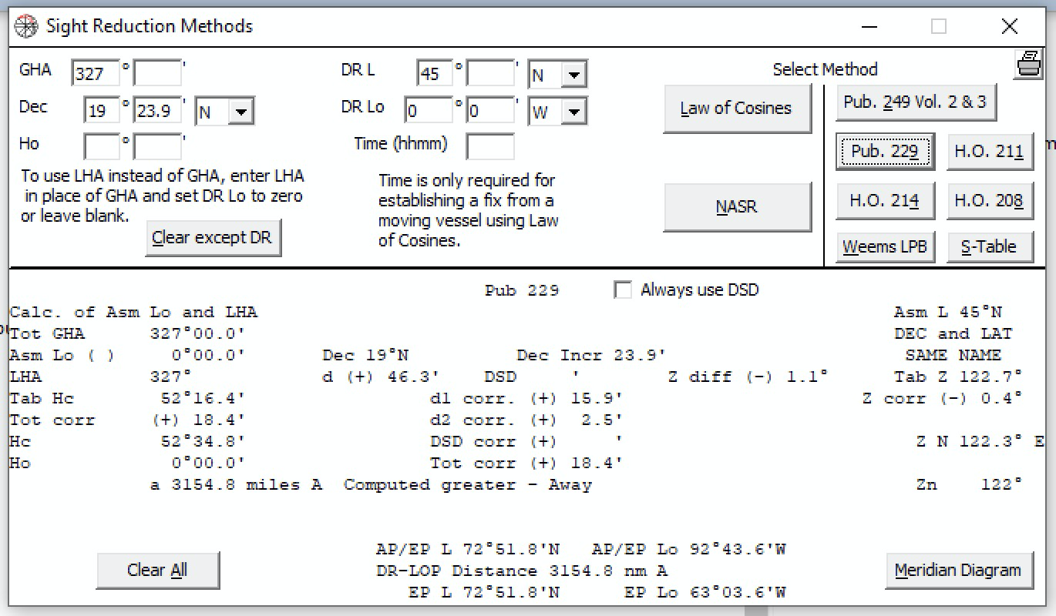Click the Clear All button

(x=157, y=568)
